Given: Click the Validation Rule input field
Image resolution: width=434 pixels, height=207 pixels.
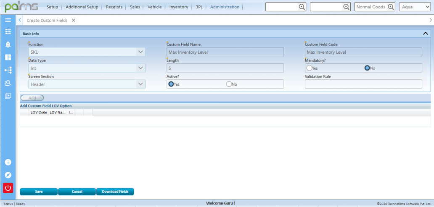Looking at the screenshot, I should (363, 84).
